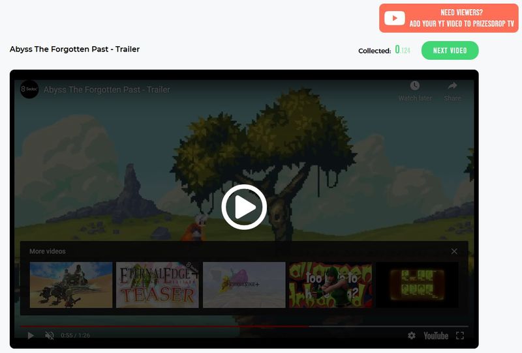The width and height of the screenshot is (522, 353).
Task: Click the NEXT VIDEO button
Action: click(450, 51)
